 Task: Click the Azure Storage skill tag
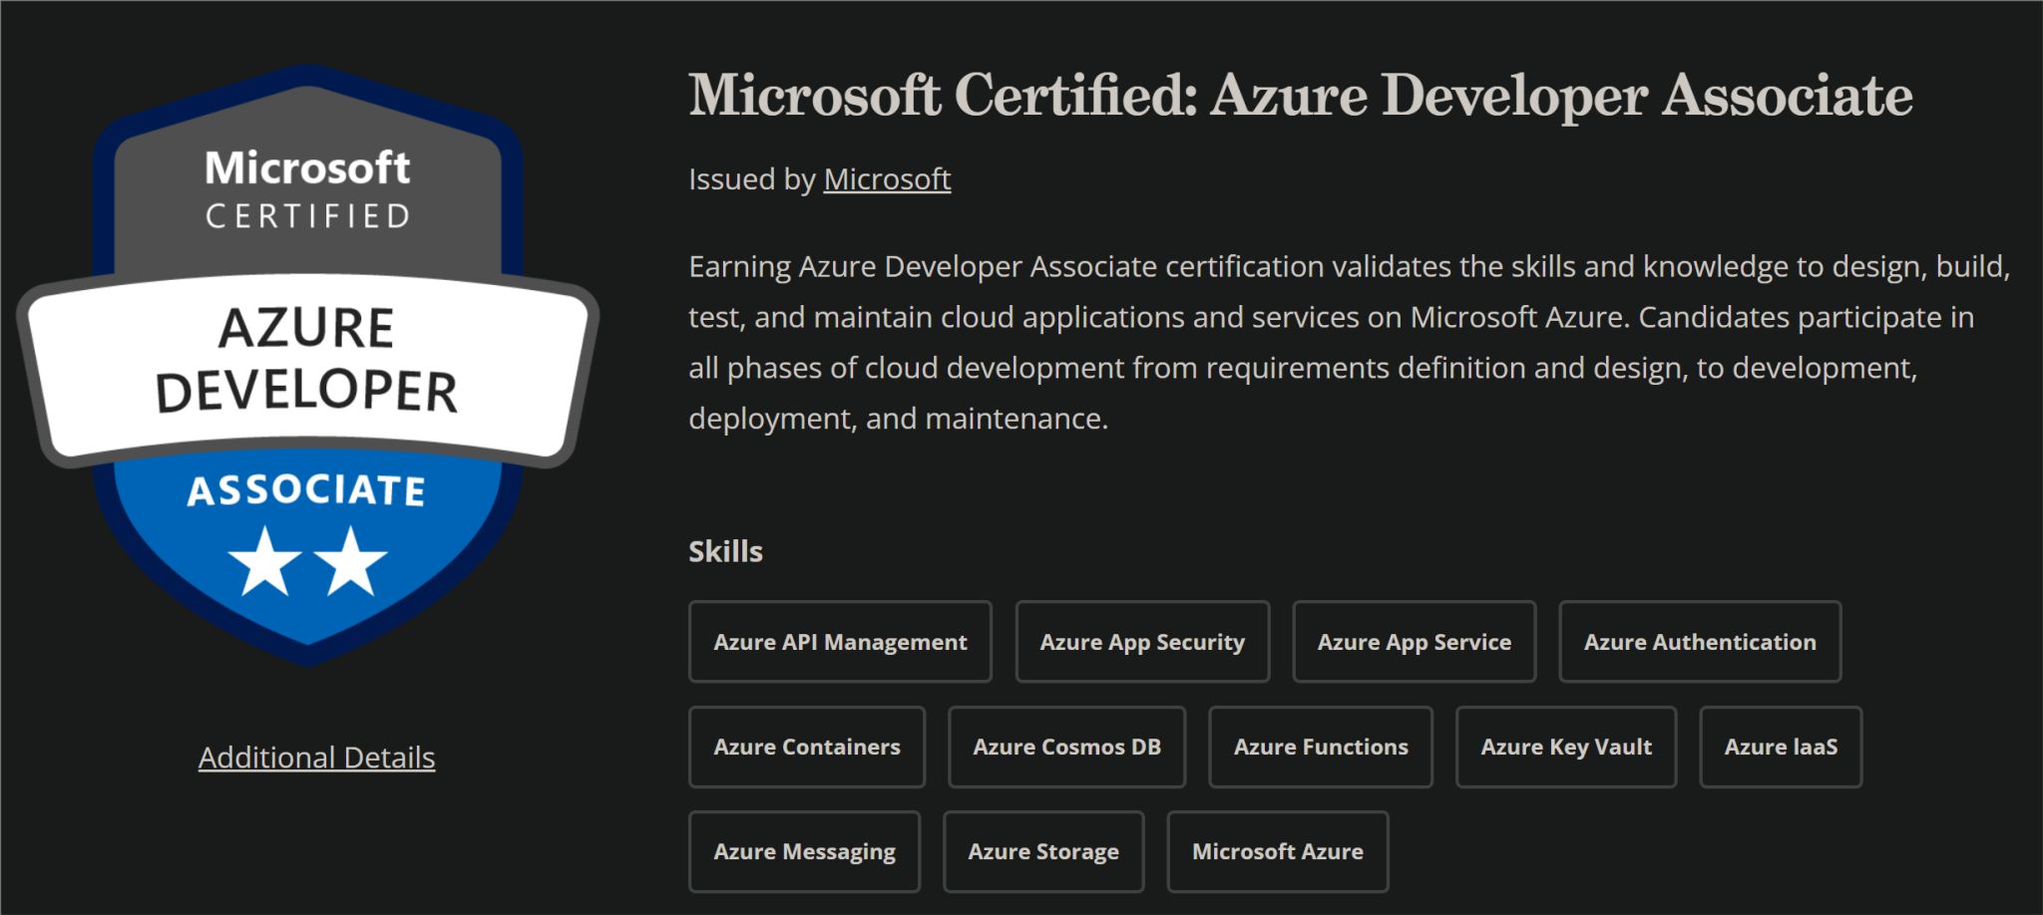point(1043,851)
